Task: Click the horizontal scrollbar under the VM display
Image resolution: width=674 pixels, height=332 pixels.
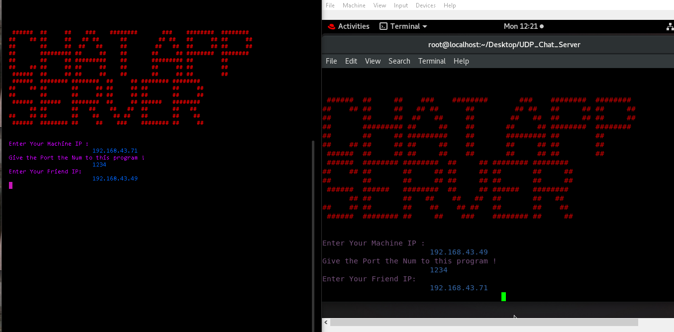Action: [484, 323]
